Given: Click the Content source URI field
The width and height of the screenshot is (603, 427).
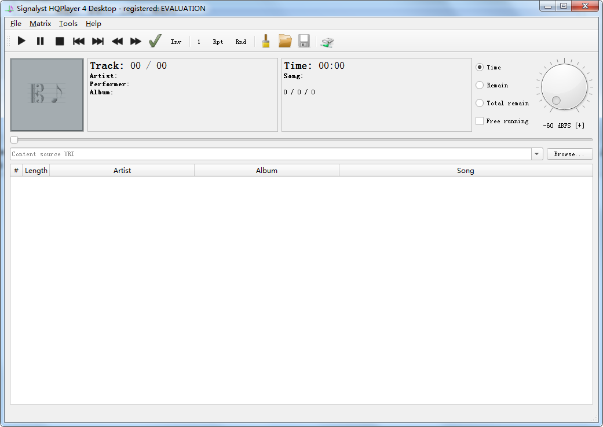Looking at the screenshot, I should (x=271, y=154).
